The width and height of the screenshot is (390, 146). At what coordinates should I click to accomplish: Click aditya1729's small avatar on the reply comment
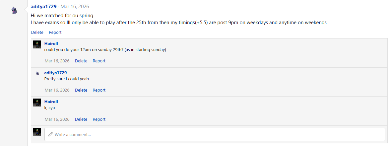[37, 73]
